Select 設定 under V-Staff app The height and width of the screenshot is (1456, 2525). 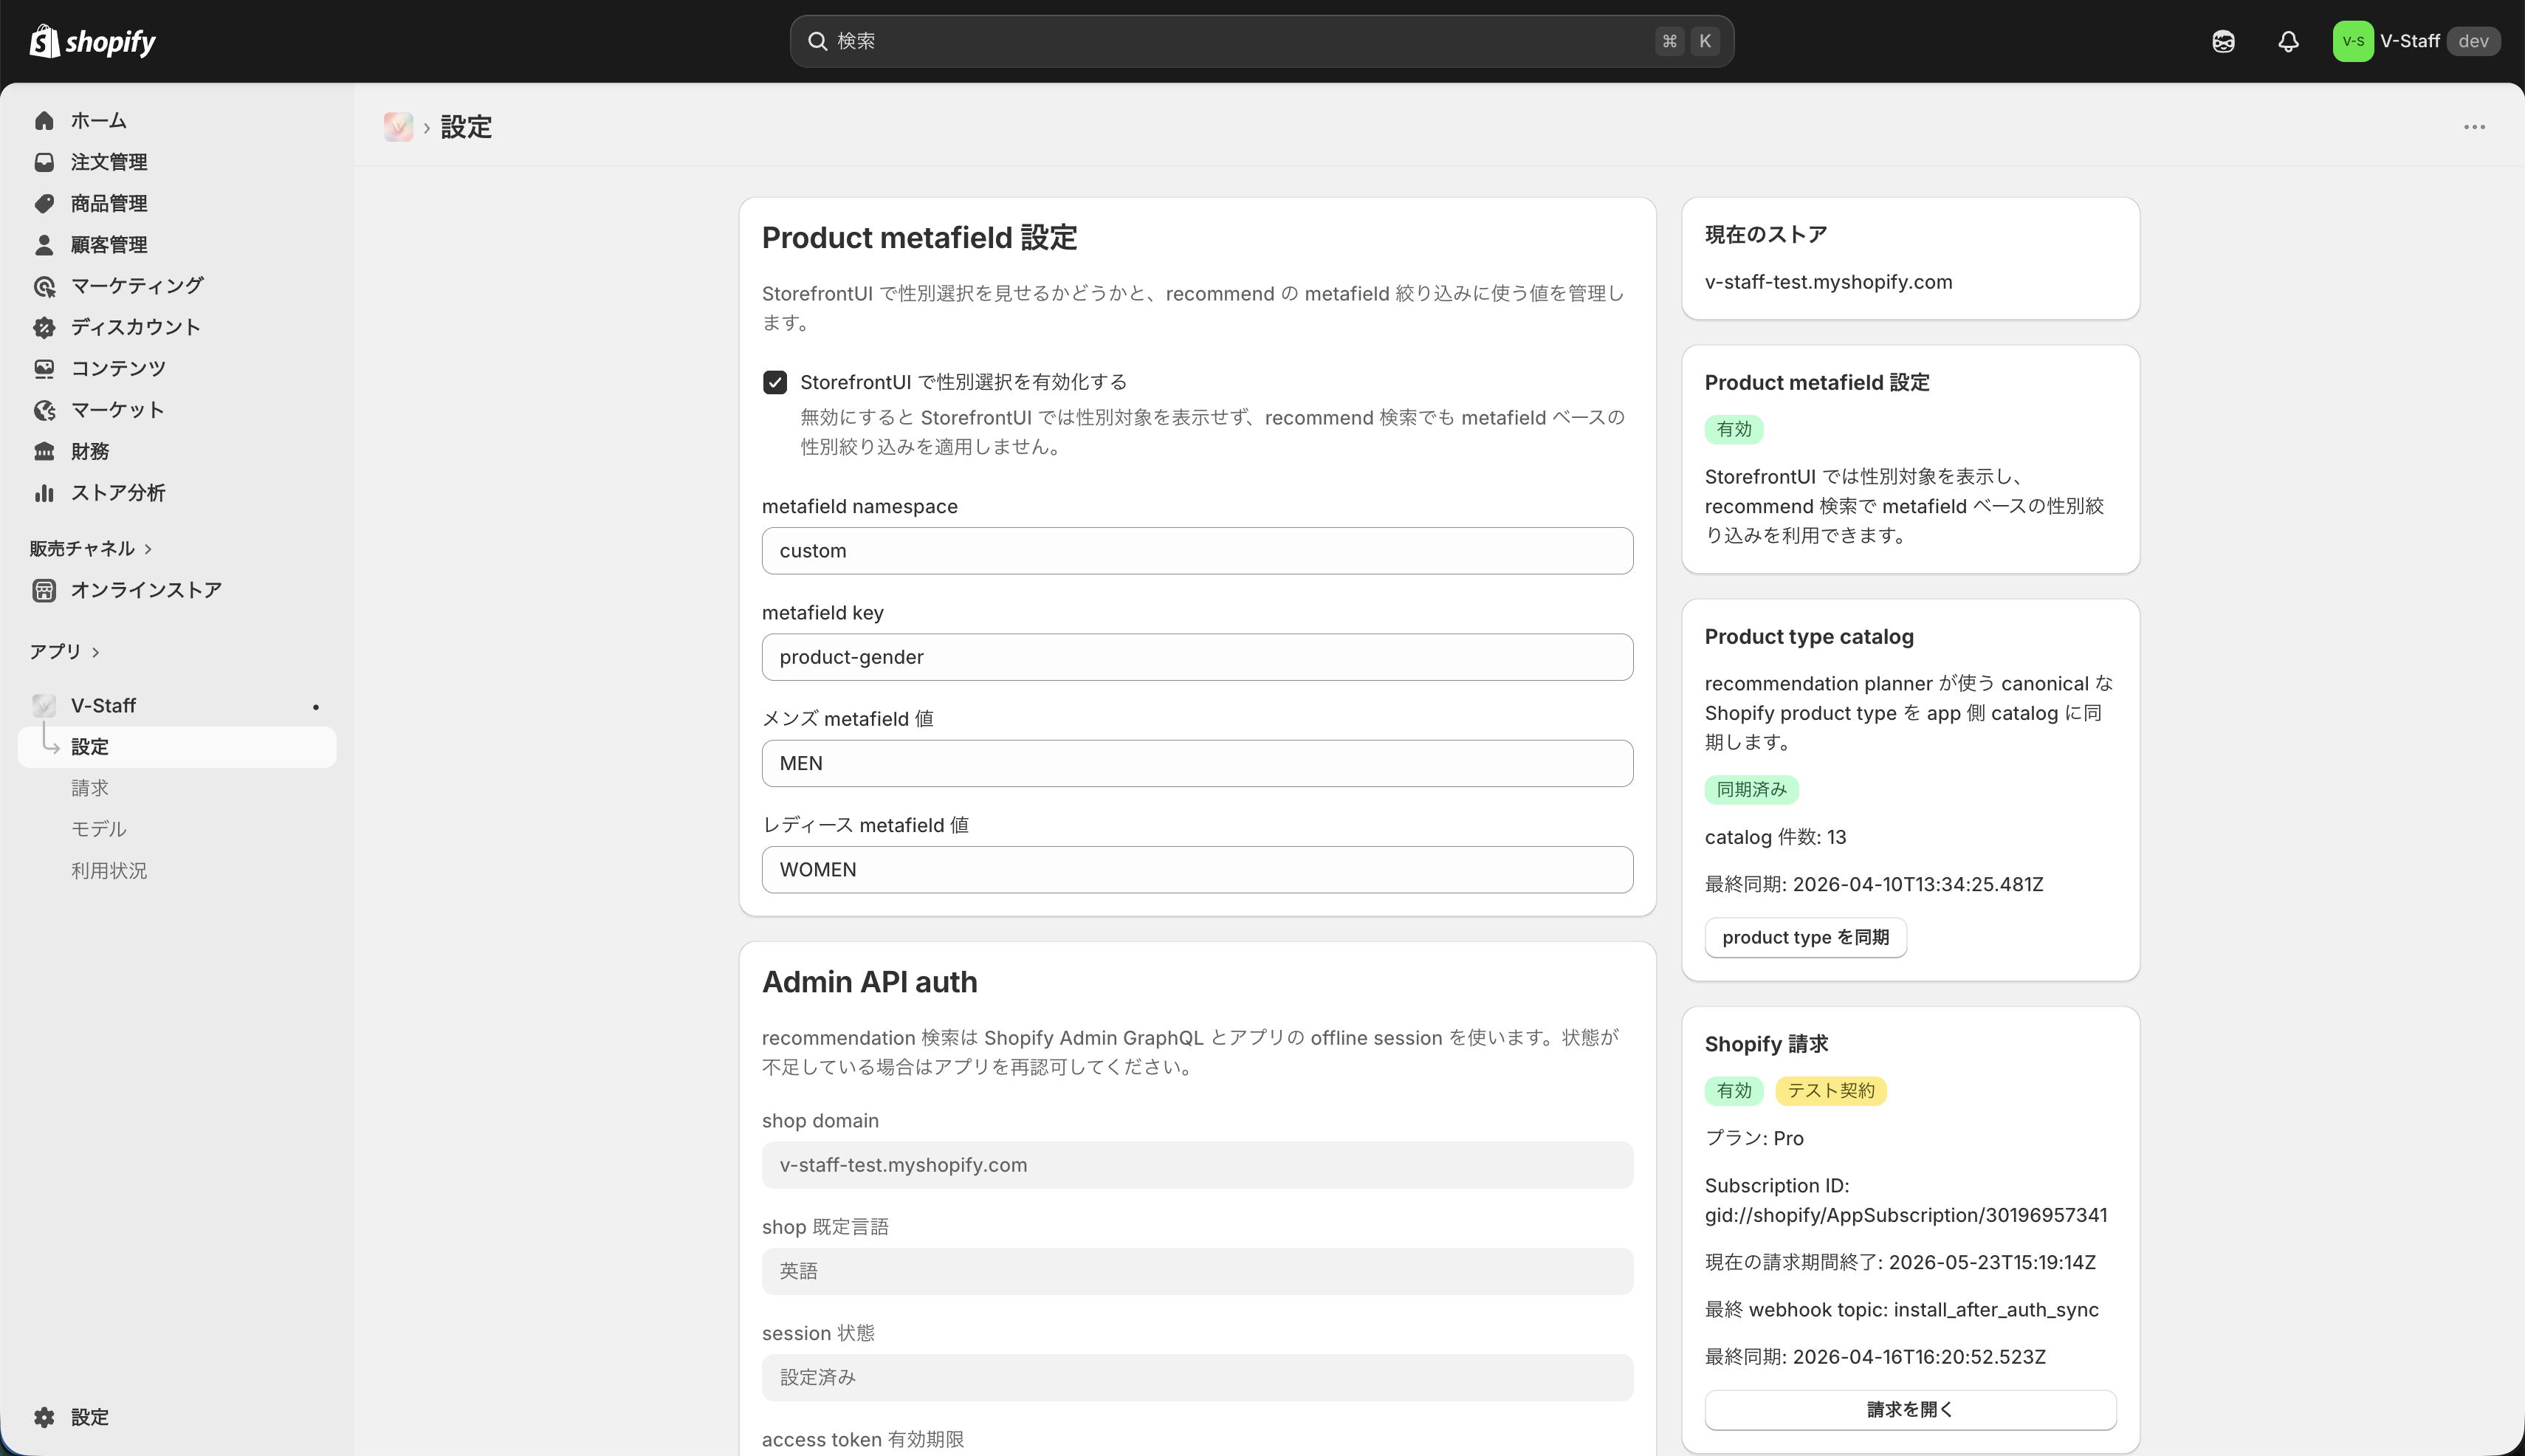(x=177, y=747)
